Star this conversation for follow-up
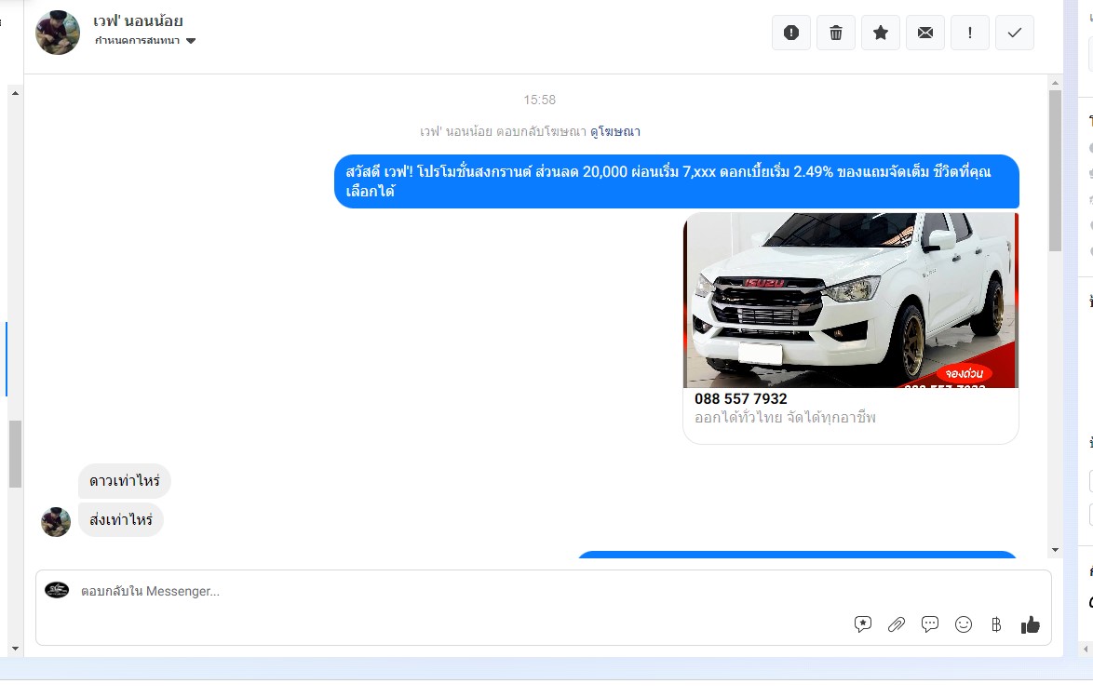The height and width of the screenshot is (697, 1093). 880,33
